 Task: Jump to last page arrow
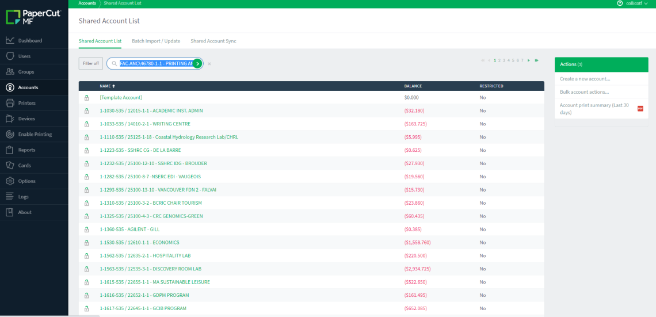coord(537,60)
